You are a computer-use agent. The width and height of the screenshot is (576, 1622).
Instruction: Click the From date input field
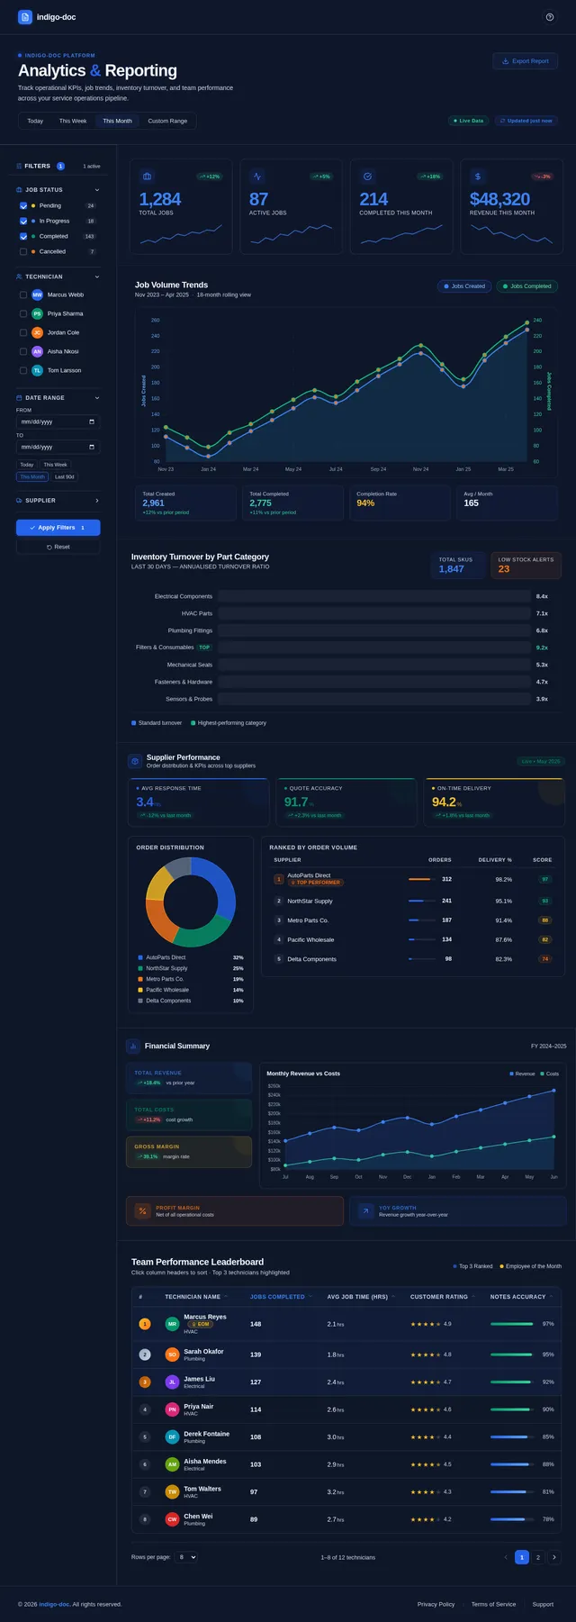[x=58, y=421]
